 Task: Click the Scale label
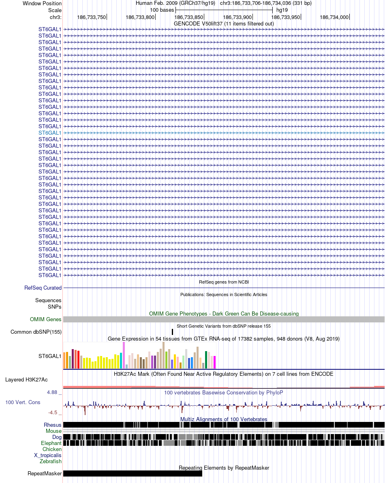click(55, 10)
